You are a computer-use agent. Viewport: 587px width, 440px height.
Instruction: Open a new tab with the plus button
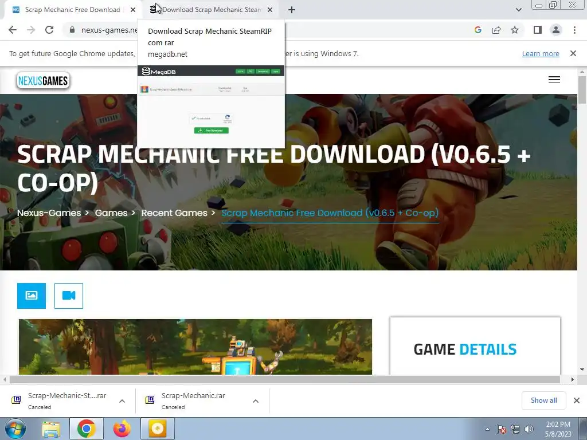coord(292,10)
